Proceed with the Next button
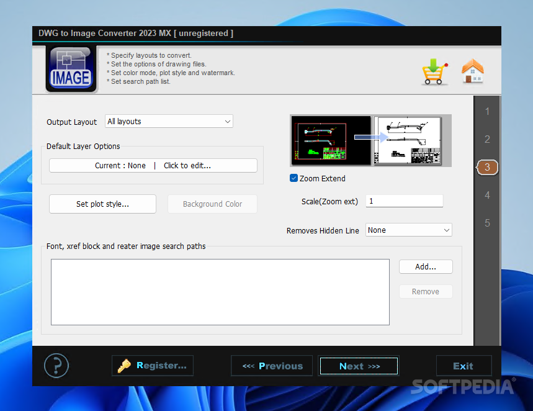533x411 pixels. point(359,366)
